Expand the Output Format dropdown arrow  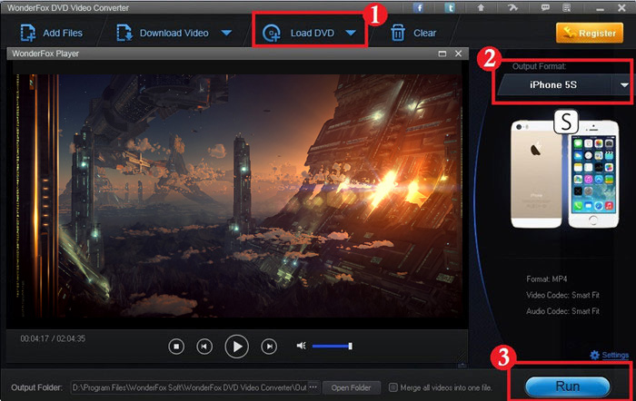pyautogui.click(x=624, y=84)
